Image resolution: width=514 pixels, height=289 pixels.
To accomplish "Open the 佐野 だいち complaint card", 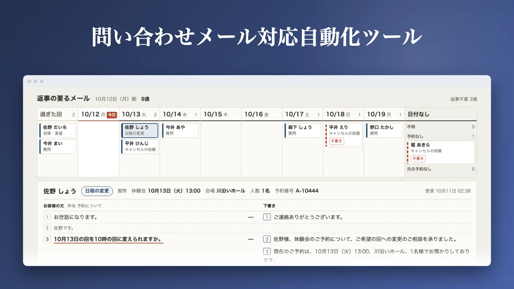I will point(57,130).
